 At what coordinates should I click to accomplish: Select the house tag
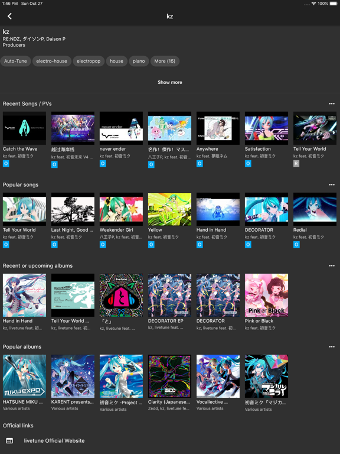116,61
